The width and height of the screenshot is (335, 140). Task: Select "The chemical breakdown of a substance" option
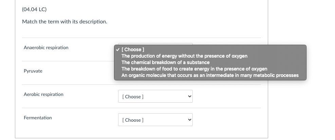[x=165, y=62]
